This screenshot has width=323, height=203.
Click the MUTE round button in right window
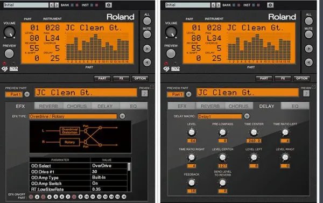click(x=308, y=34)
